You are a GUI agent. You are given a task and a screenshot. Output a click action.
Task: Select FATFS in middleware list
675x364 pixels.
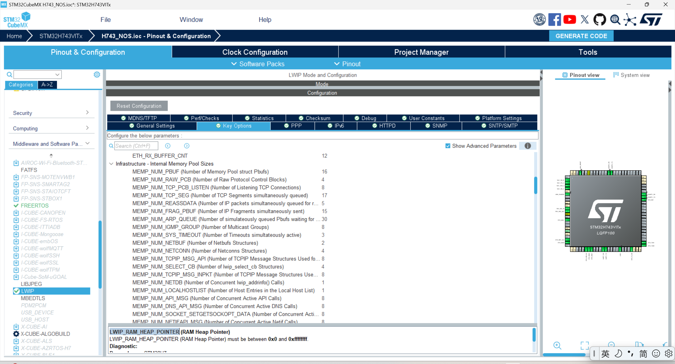[x=29, y=170]
